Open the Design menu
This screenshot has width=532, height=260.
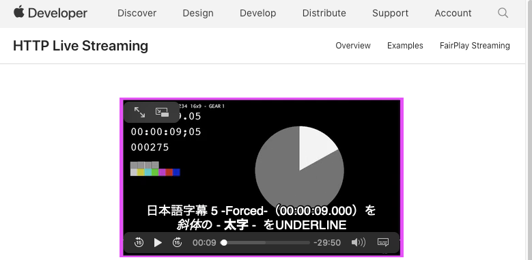coord(198,13)
